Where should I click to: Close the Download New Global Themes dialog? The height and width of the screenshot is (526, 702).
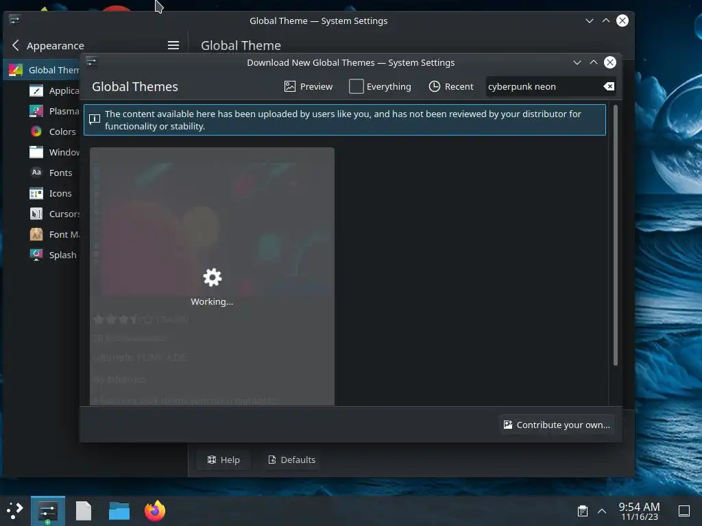(609, 62)
